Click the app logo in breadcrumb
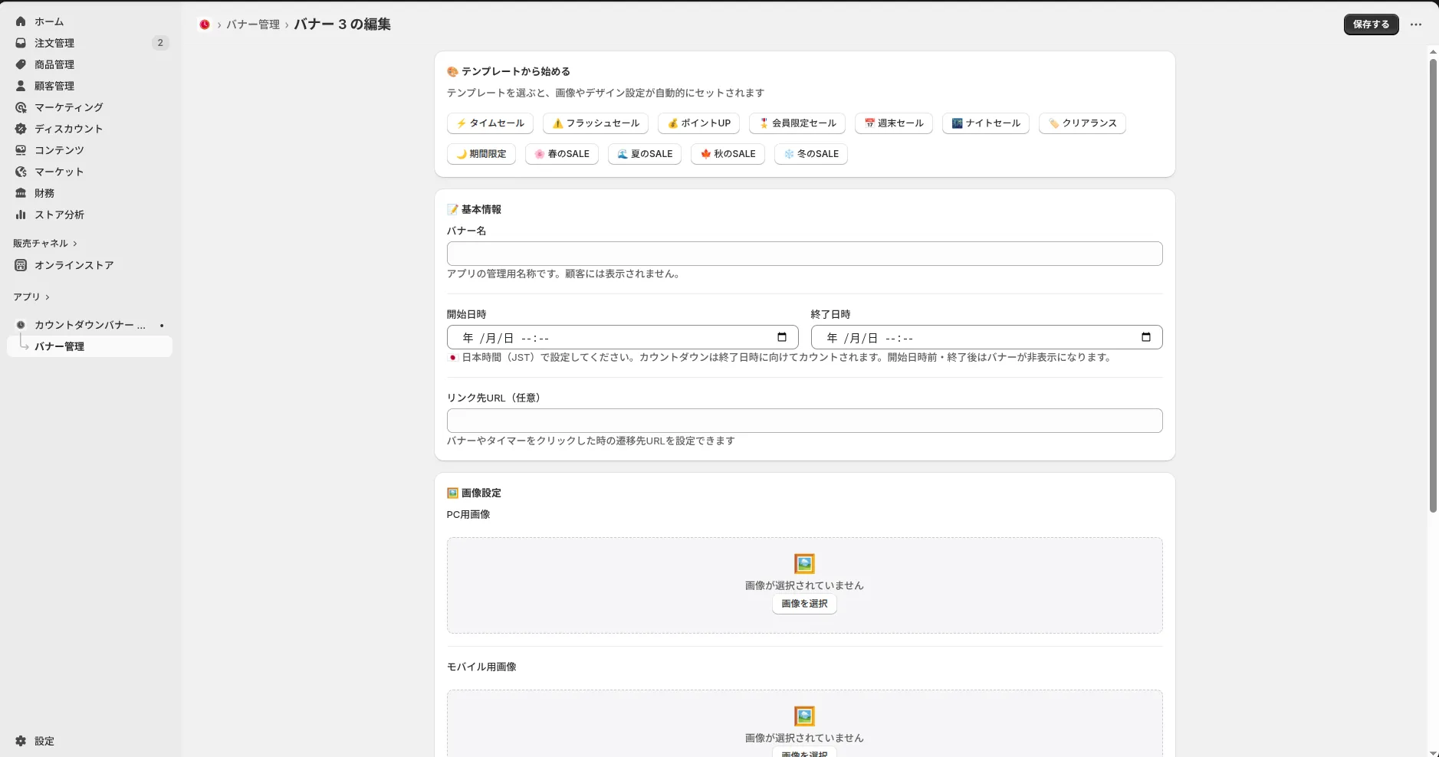The width and height of the screenshot is (1439, 757). tap(205, 25)
